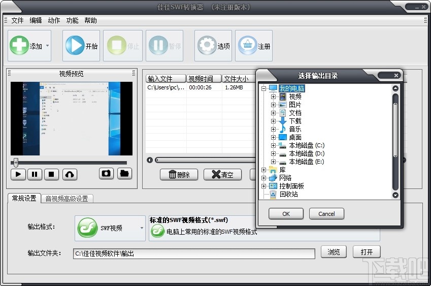Click the 清空 clear list button

pos(223,175)
